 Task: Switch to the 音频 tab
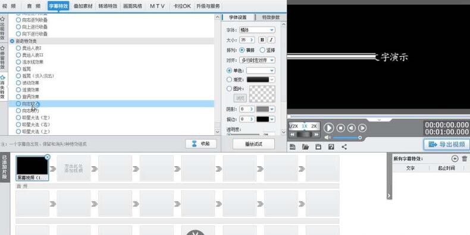(x=33, y=6)
